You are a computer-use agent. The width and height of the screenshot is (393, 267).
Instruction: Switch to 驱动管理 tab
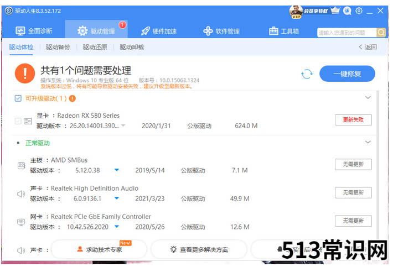pyautogui.click(x=96, y=29)
